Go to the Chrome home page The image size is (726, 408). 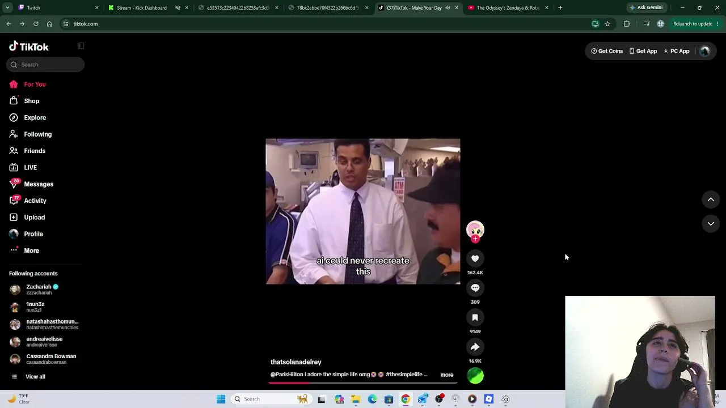coord(49,24)
